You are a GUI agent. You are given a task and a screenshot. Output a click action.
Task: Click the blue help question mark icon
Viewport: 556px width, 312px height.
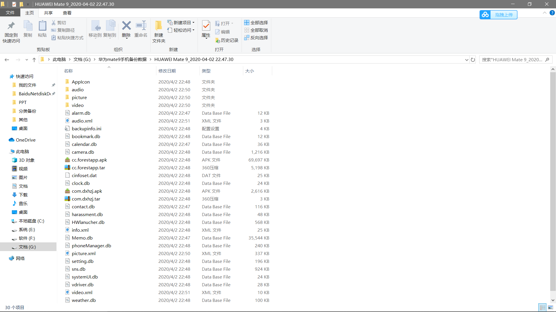552,13
